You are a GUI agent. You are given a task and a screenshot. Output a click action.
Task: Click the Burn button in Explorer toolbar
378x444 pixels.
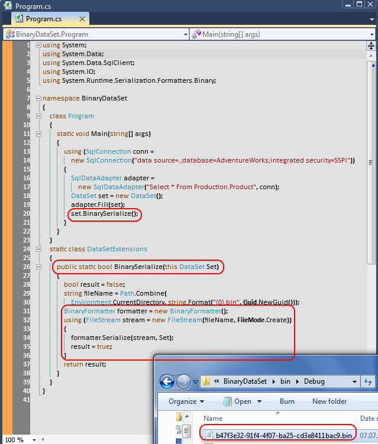click(287, 401)
